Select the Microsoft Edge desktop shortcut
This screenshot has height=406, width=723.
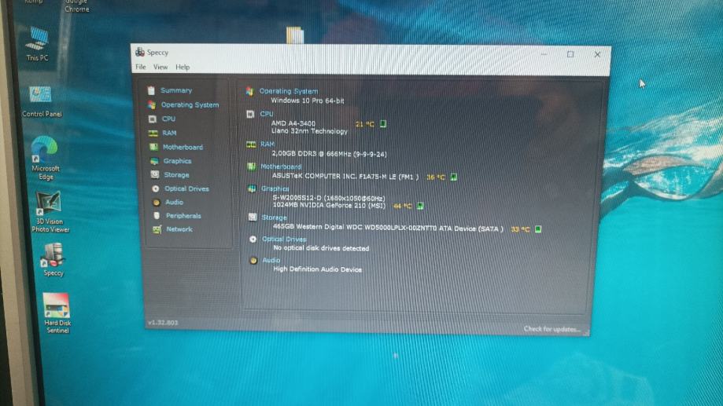[x=45, y=158]
